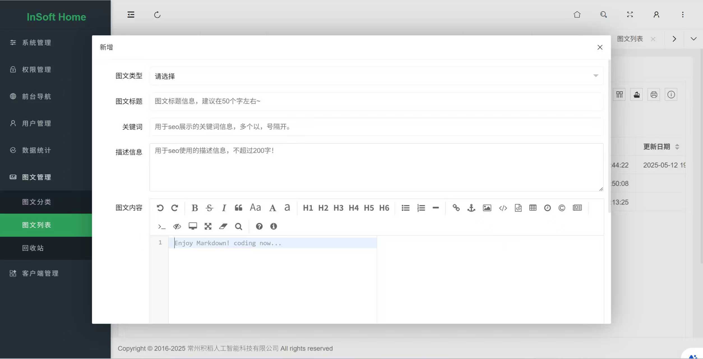Switch editor to fullscreen mode
This screenshot has height=359, width=703.
point(208,226)
